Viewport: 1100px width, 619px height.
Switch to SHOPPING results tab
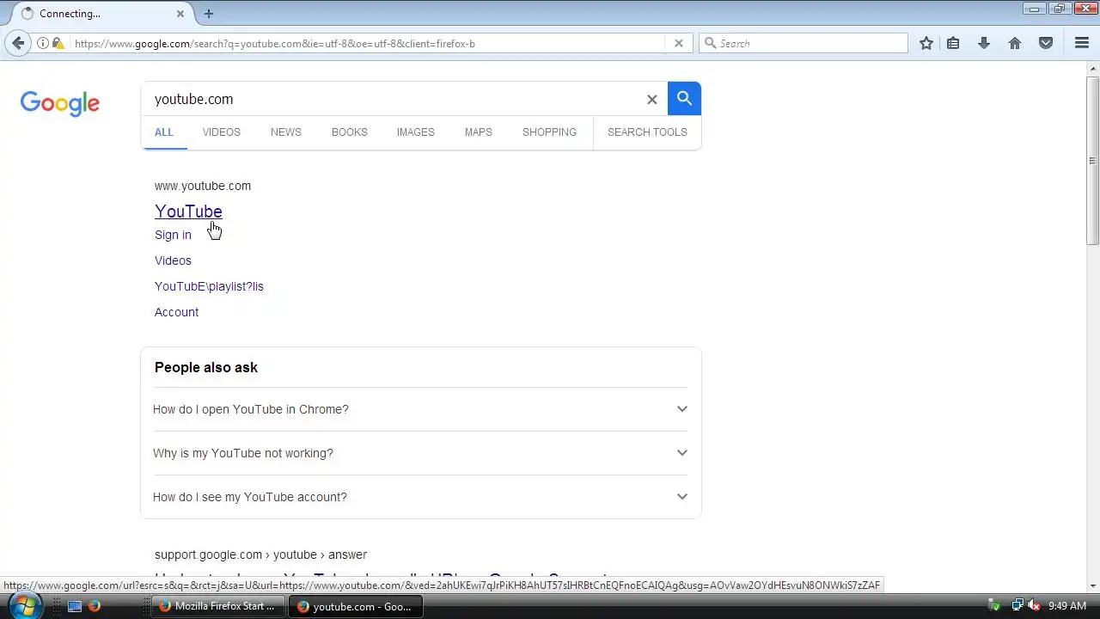click(x=550, y=132)
